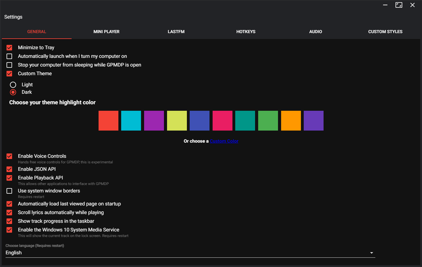The image size is (422, 267).
Task: Pick the deep violet highlight swatch
Action: point(314,121)
